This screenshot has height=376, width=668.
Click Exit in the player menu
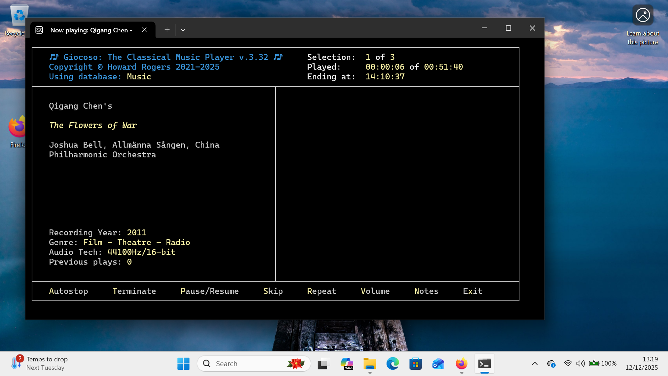[x=472, y=291]
